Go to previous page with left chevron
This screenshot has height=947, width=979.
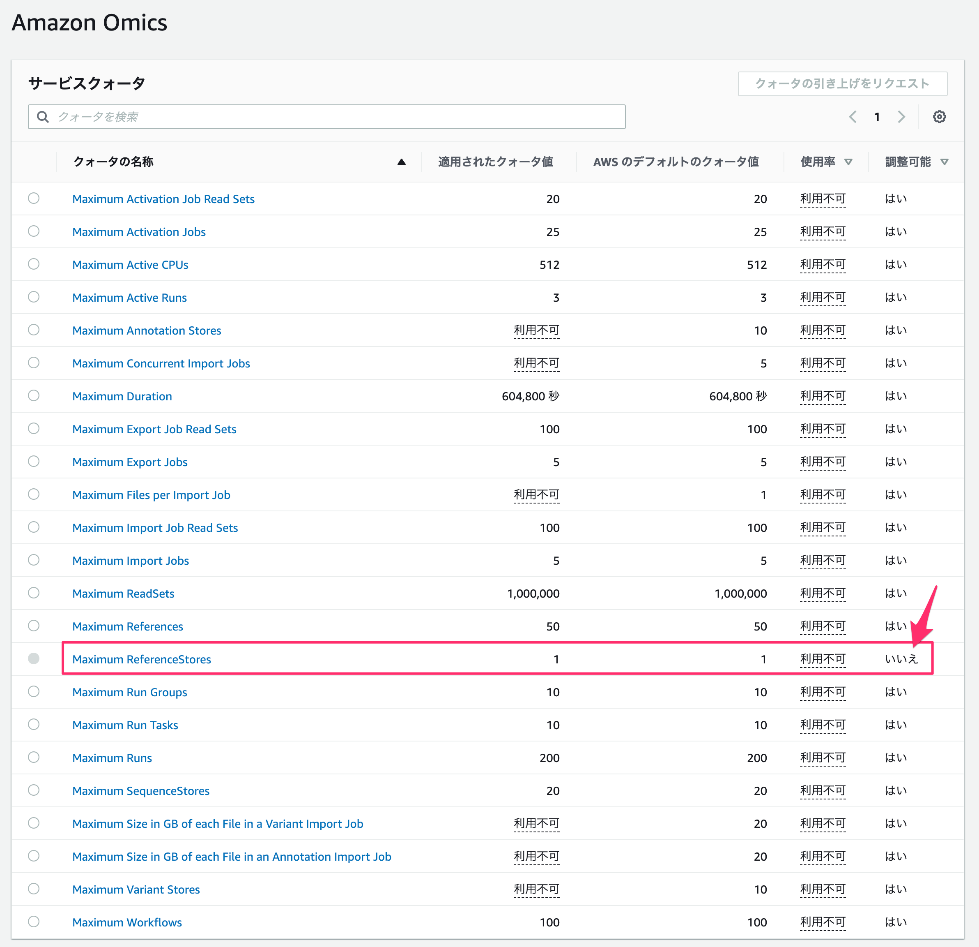pos(853,116)
